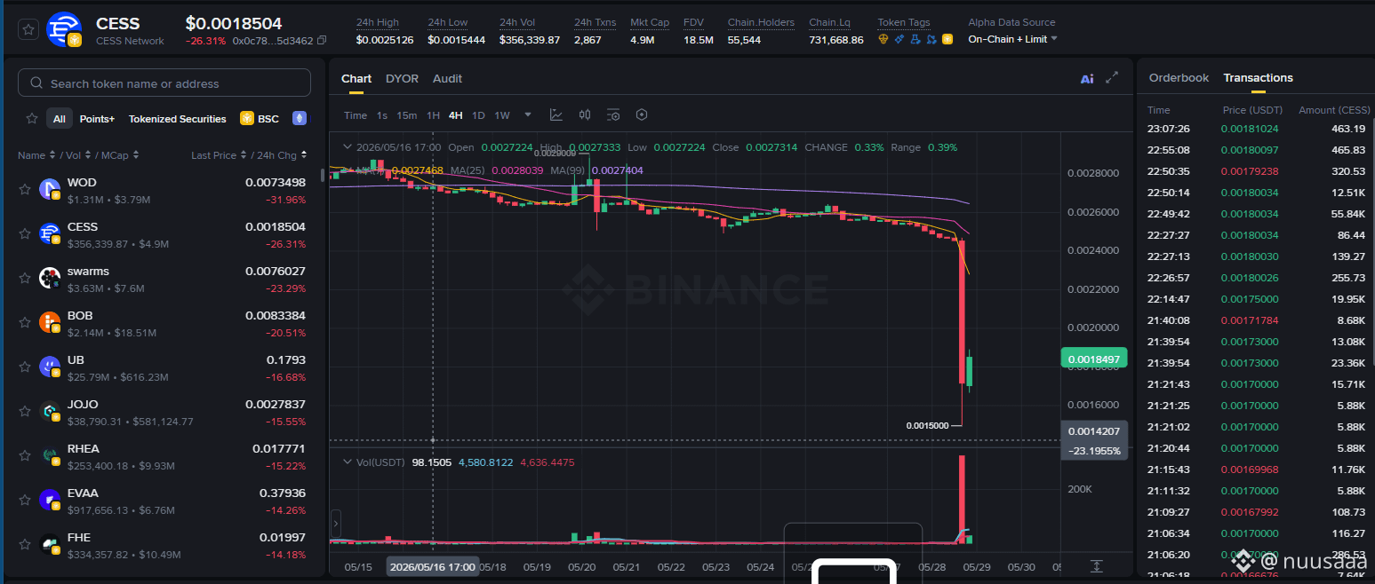Set chart interval to 1W
The height and width of the screenshot is (584, 1375).
(502, 115)
